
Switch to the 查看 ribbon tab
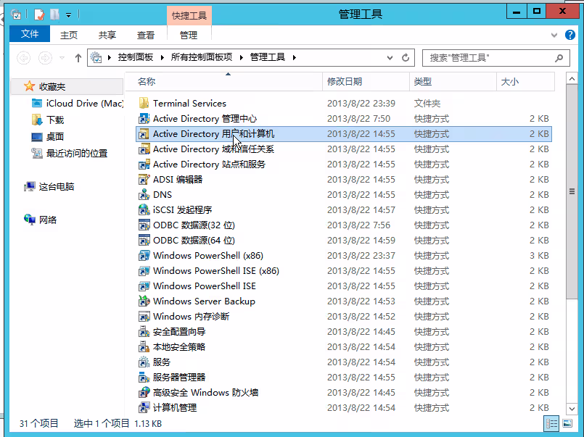click(146, 35)
